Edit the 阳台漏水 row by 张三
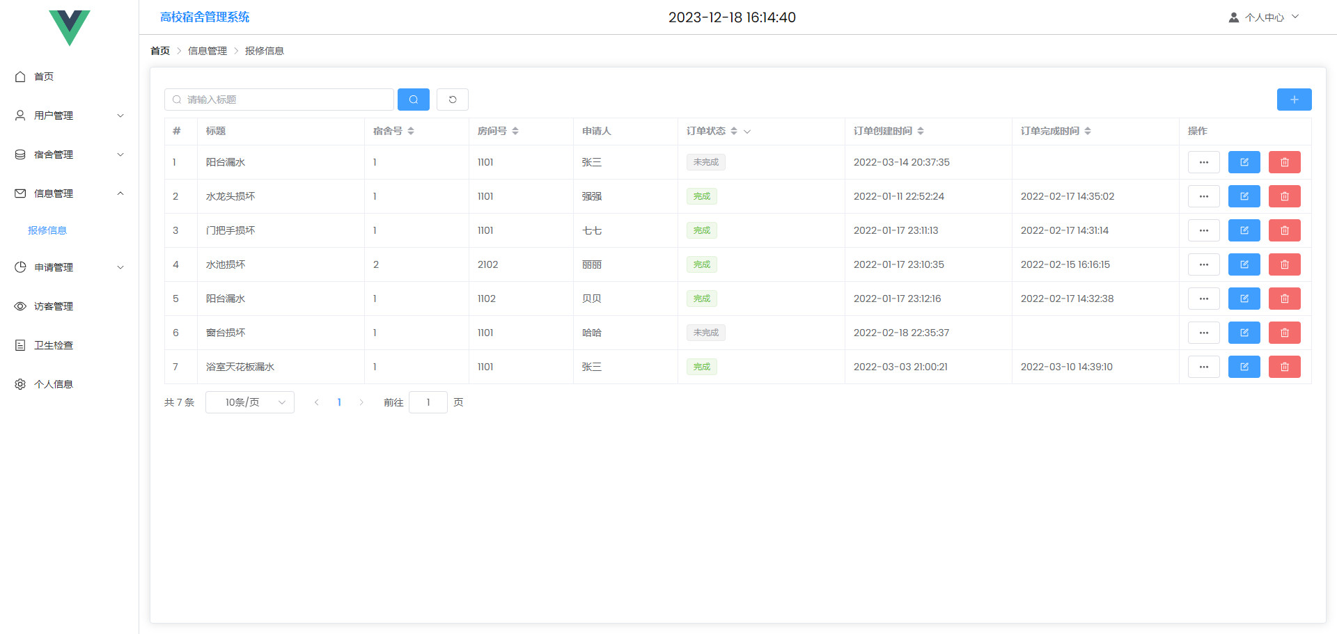 (1244, 162)
